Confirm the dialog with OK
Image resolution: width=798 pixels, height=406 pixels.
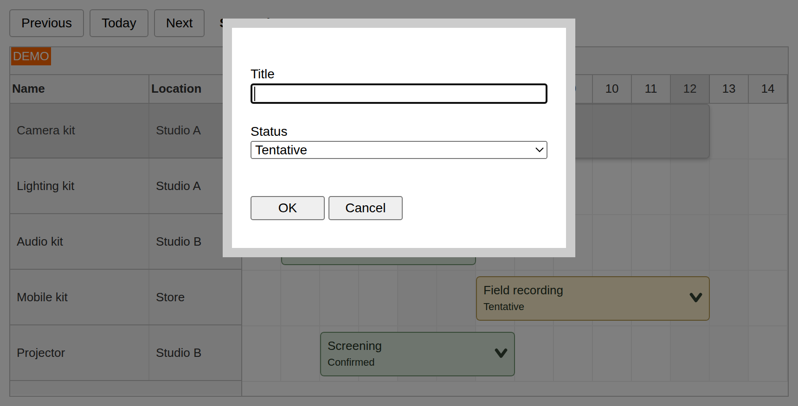287,208
